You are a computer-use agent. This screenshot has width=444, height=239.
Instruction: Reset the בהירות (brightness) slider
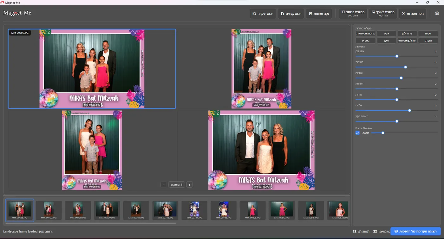[436, 62]
